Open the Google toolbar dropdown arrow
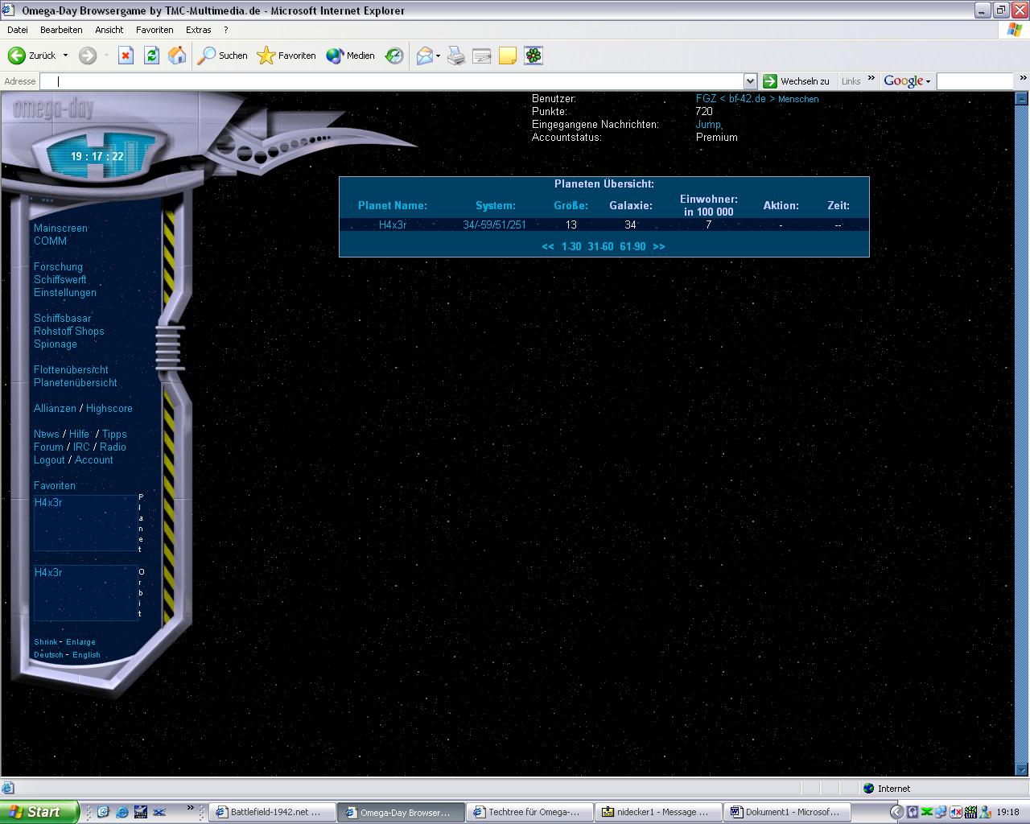 [x=928, y=81]
